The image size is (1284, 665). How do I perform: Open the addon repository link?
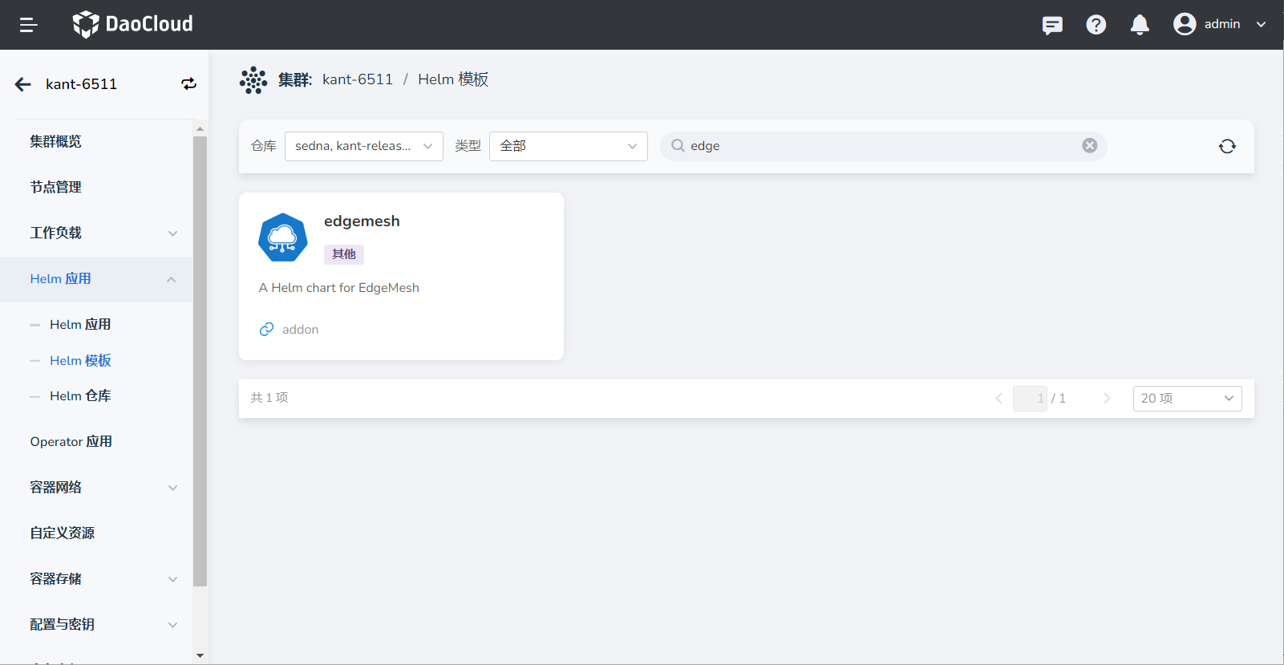click(x=300, y=330)
